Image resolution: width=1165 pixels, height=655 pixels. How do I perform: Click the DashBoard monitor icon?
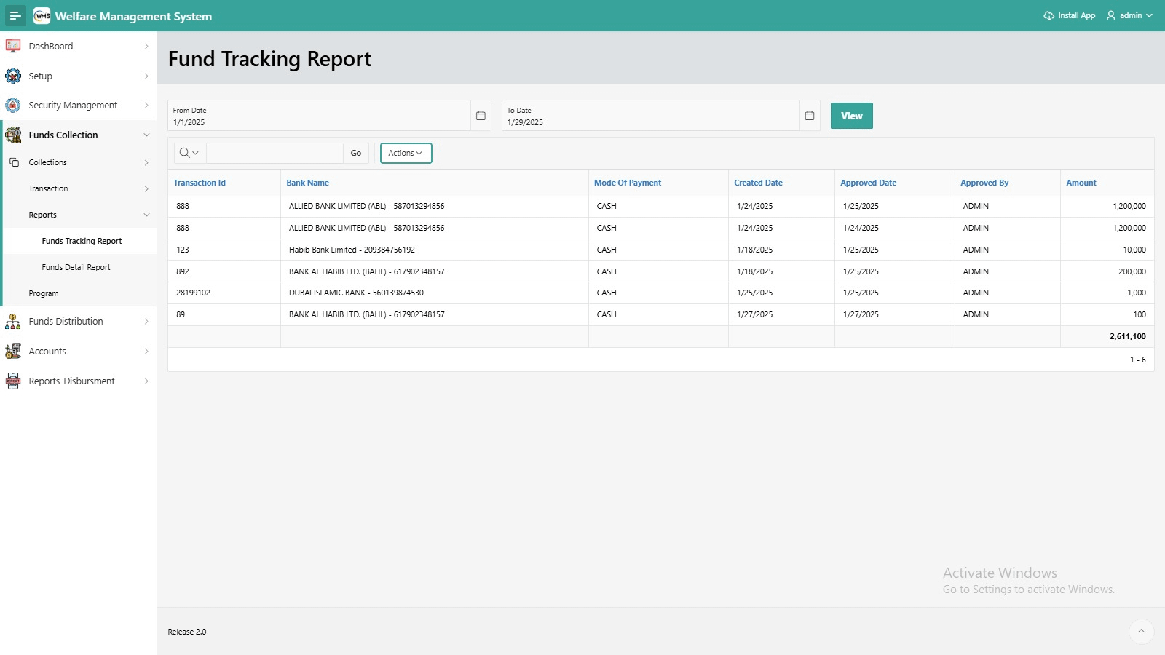coord(13,46)
